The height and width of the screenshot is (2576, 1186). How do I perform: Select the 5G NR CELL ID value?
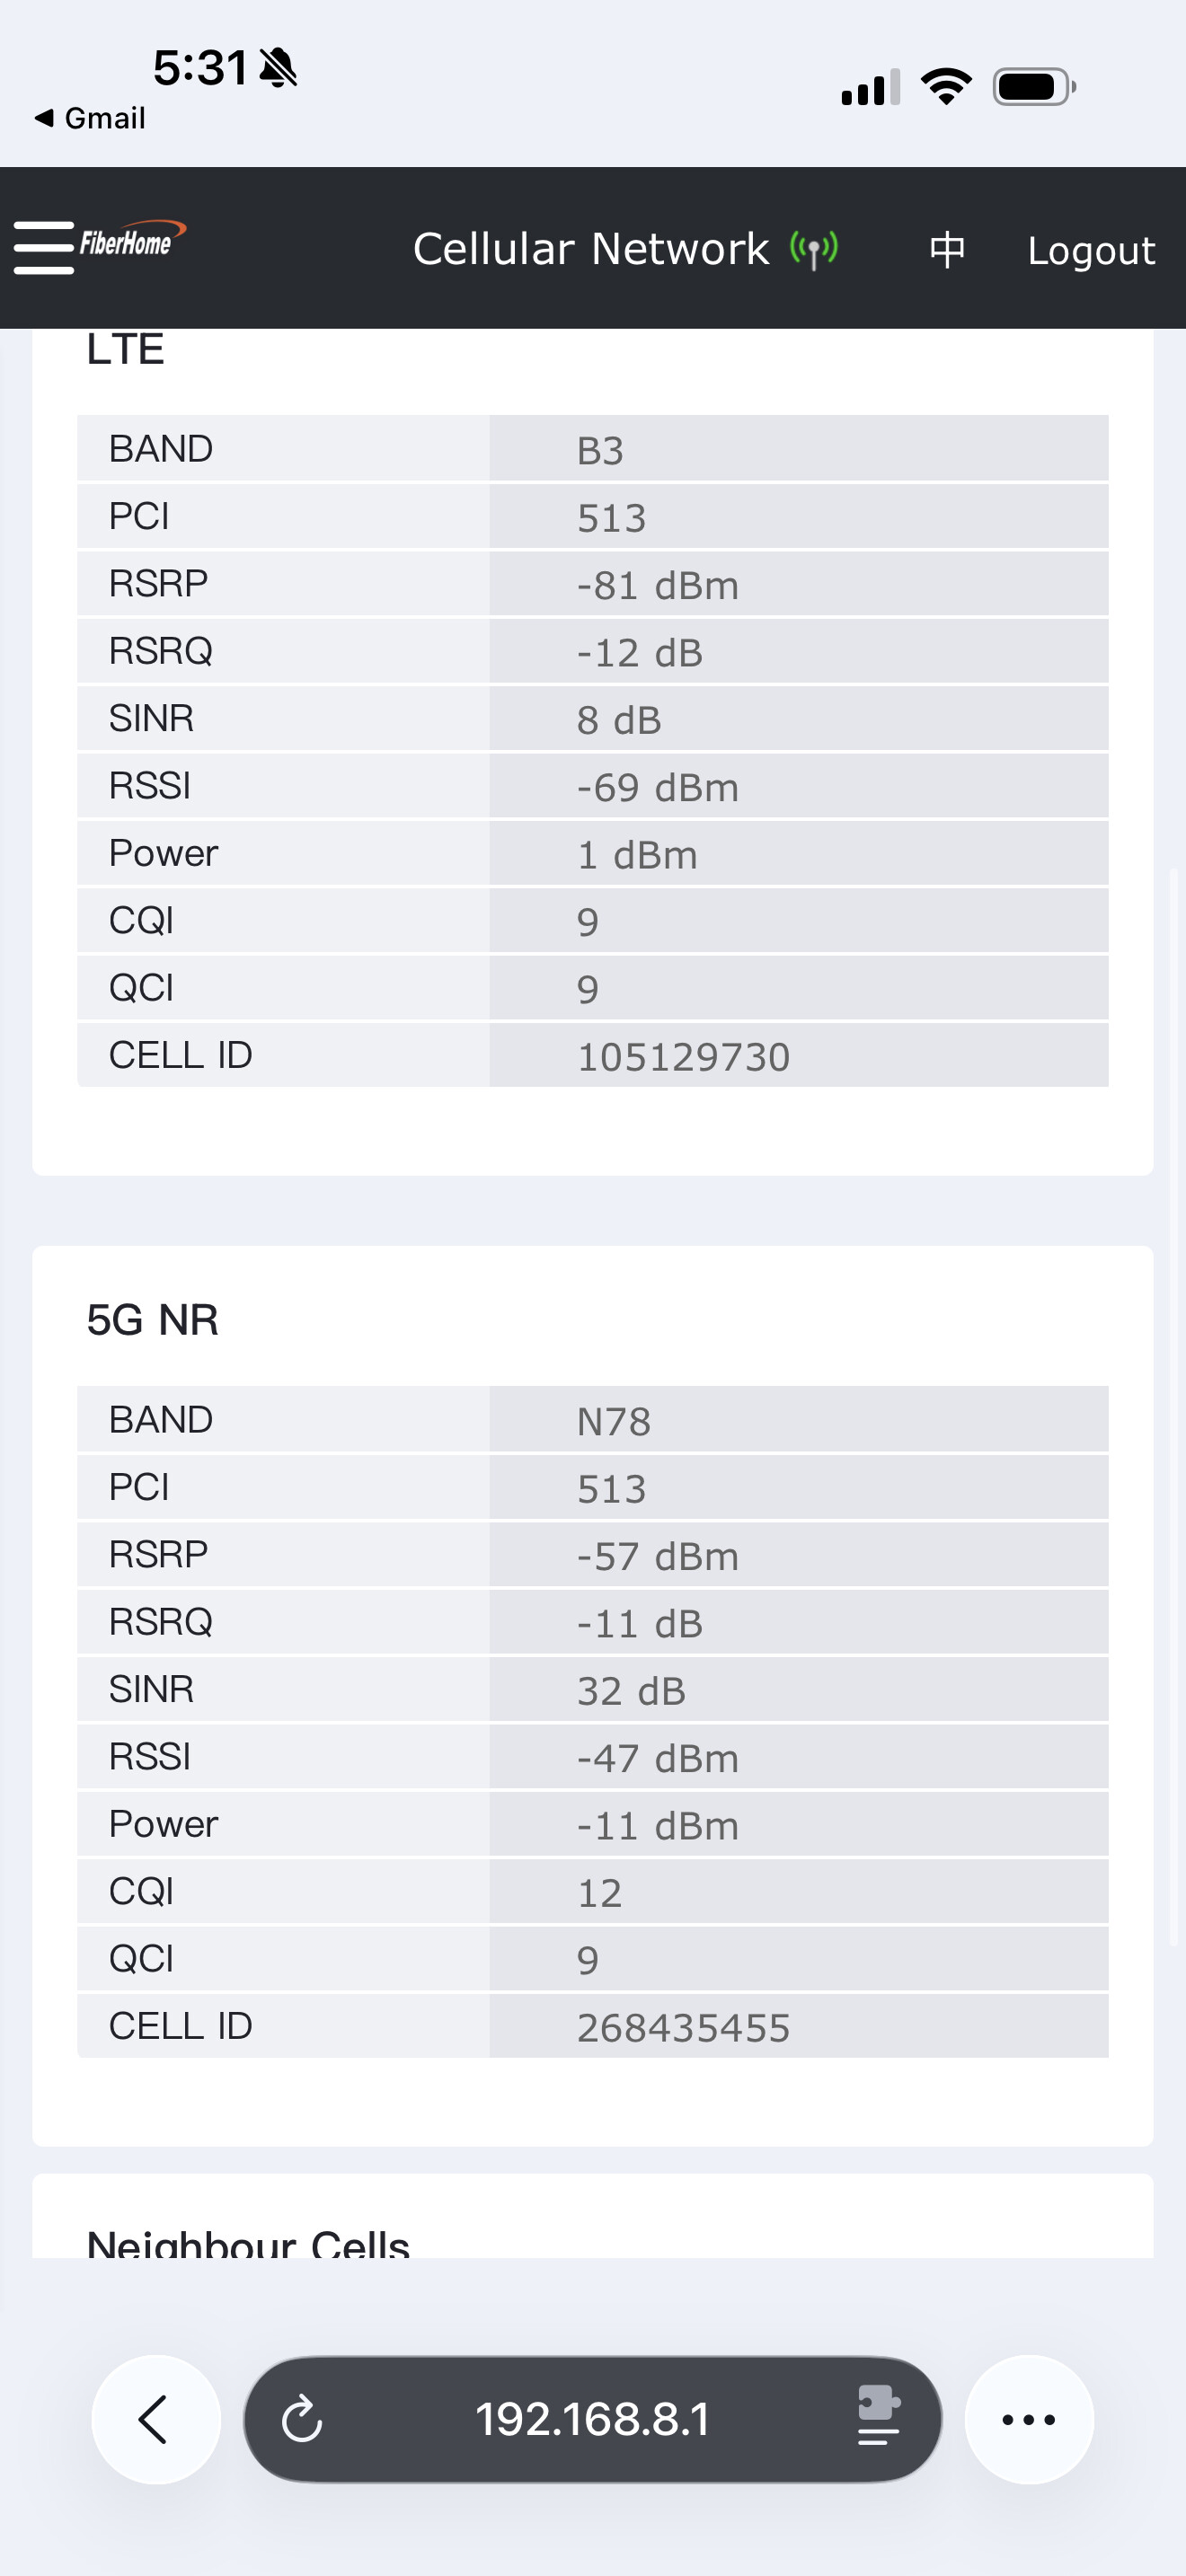click(683, 2028)
